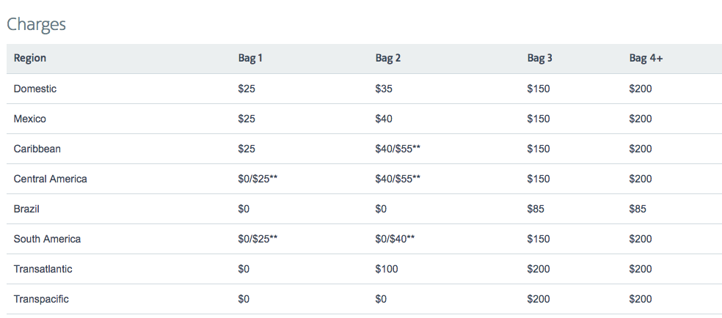Select the Domestic region row label
Image resolution: width=722 pixels, height=318 pixels.
pyautogui.click(x=35, y=89)
